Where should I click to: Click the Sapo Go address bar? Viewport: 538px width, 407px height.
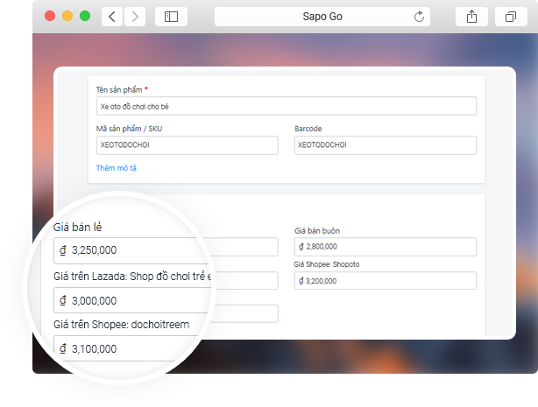(322, 16)
